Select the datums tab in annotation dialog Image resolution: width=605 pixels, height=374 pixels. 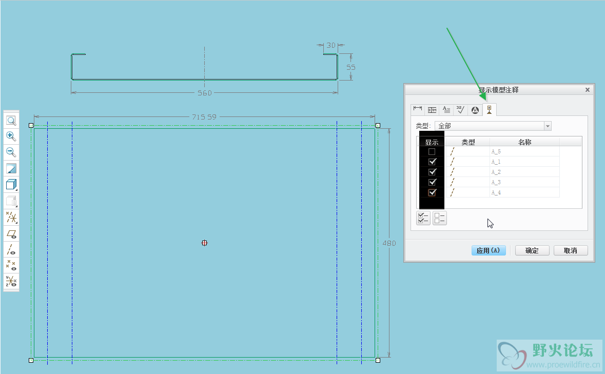[x=489, y=109]
